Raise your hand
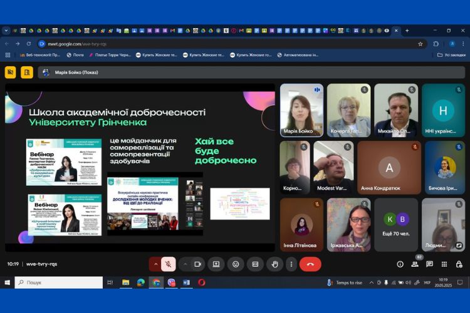Viewport: 470px width, 313px height. coord(274,264)
